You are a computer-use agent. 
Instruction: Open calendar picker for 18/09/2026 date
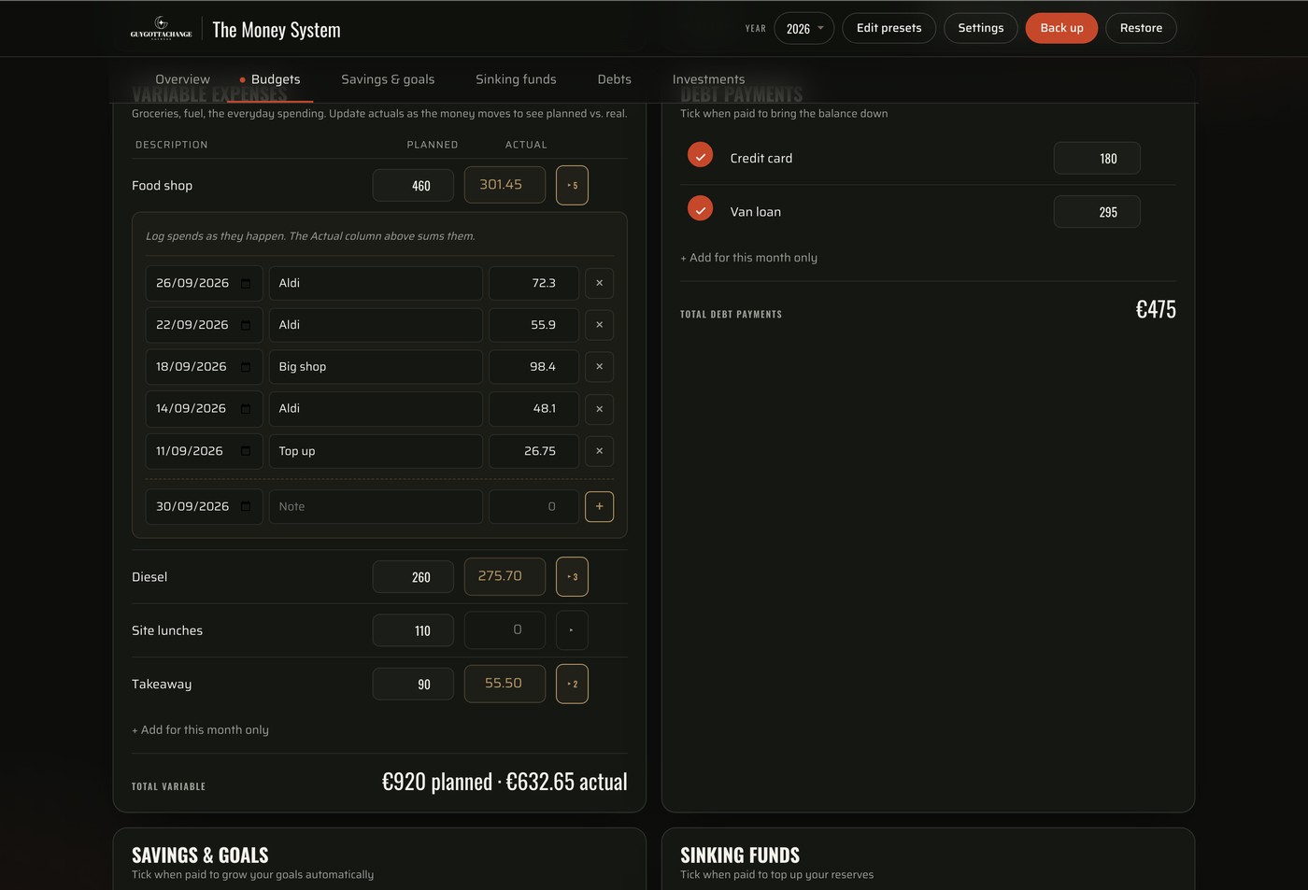pos(246,367)
